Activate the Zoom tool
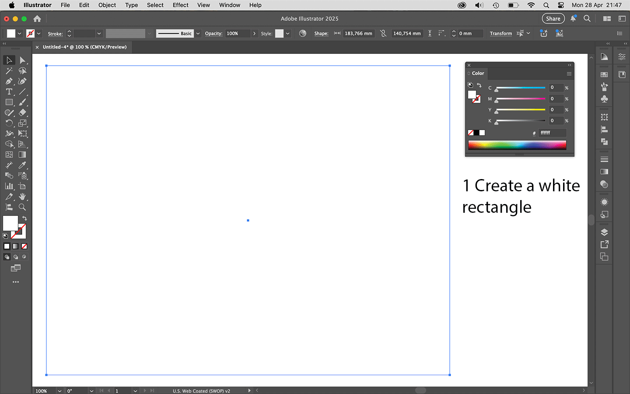 point(22,207)
